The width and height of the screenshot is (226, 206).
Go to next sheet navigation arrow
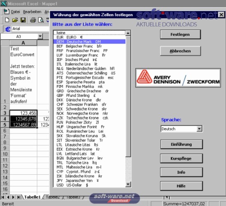pyautogui.click(x=13, y=197)
